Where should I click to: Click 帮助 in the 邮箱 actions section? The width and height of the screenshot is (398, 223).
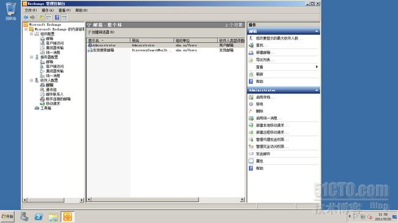(x=260, y=82)
